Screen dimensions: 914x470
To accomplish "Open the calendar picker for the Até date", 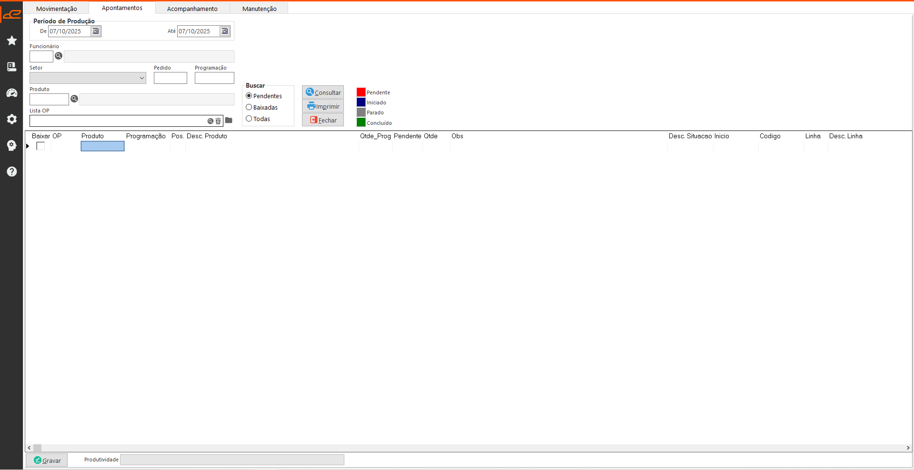I will tap(224, 31).
